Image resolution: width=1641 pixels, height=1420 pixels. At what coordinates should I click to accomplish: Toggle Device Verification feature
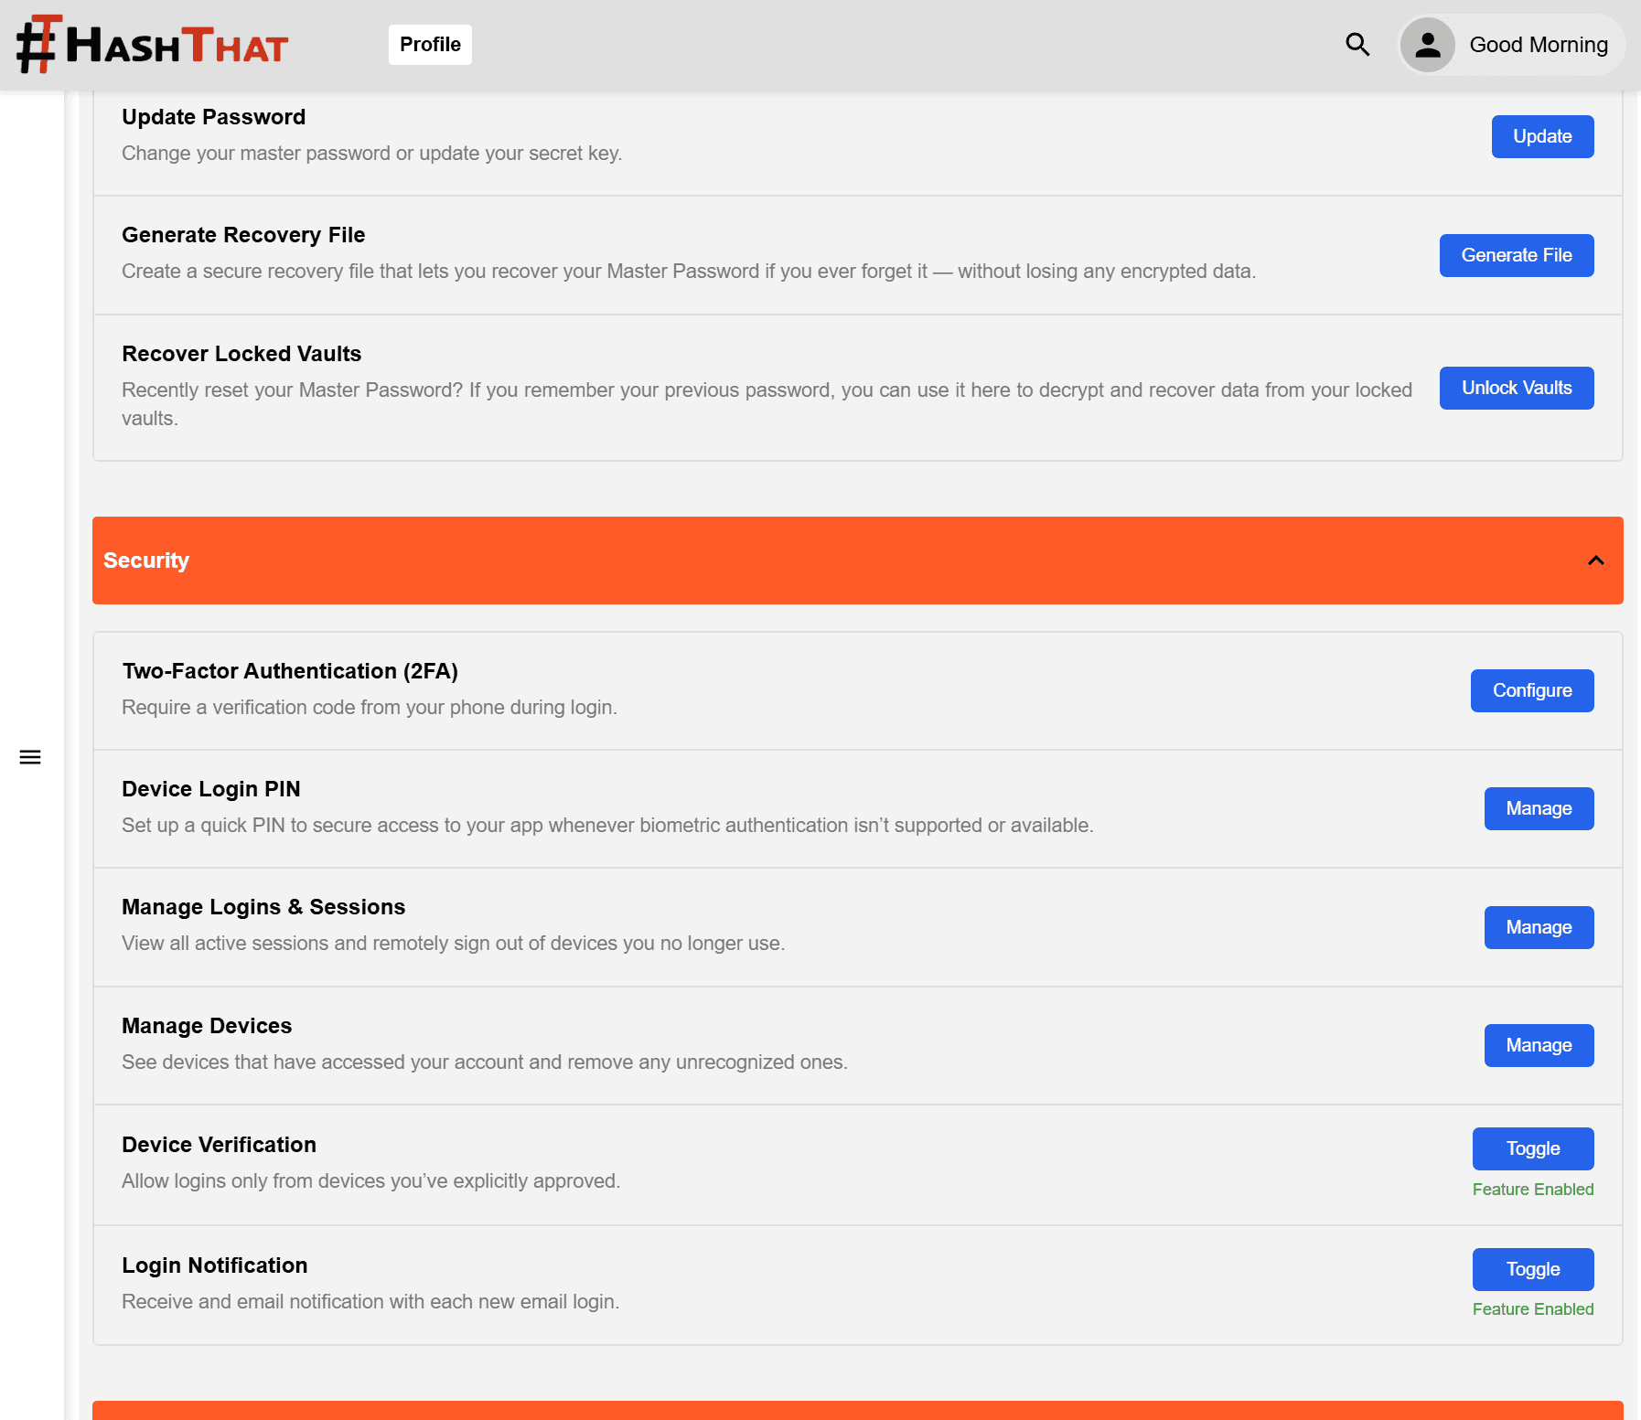click(x=1532, y=1148)
